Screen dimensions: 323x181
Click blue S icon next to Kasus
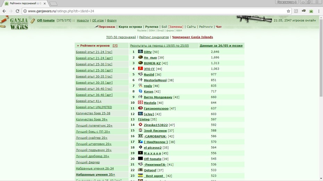pos(140,91)
